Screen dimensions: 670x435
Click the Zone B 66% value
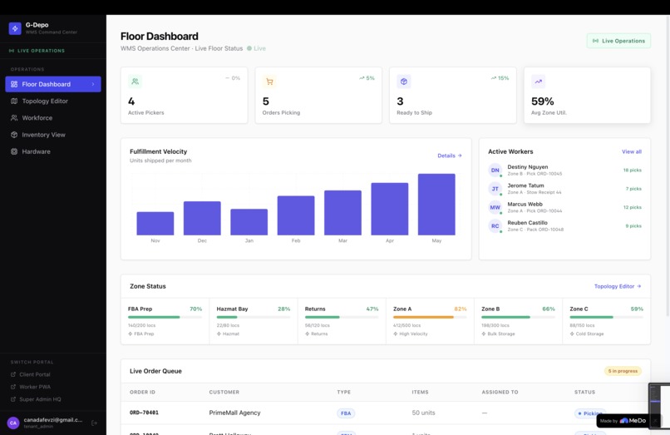[549, 309]
